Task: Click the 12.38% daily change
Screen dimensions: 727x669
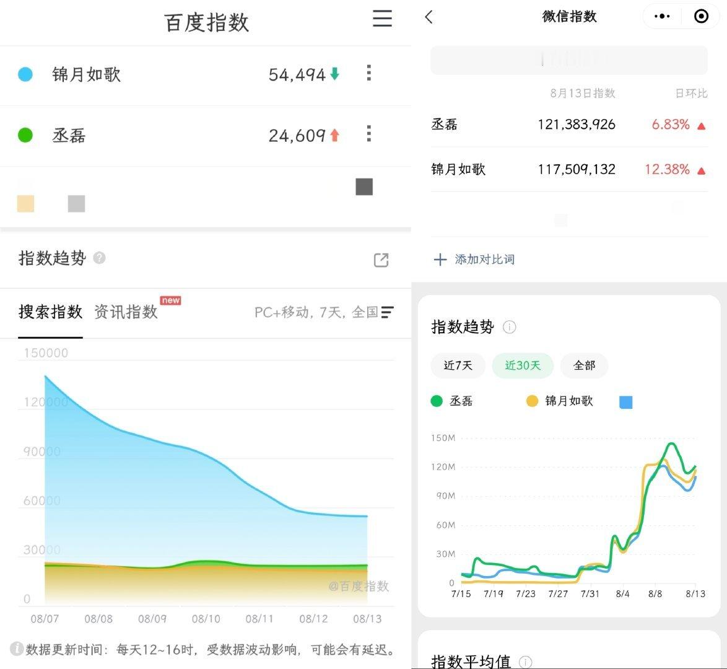Action: click(667, 169)
